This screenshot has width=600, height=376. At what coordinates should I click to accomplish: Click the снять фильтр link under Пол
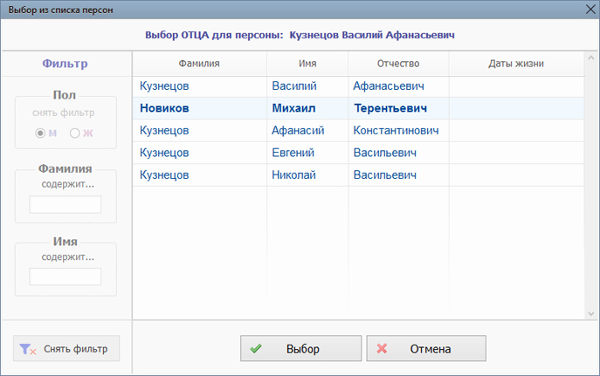(x=64, y=113)
